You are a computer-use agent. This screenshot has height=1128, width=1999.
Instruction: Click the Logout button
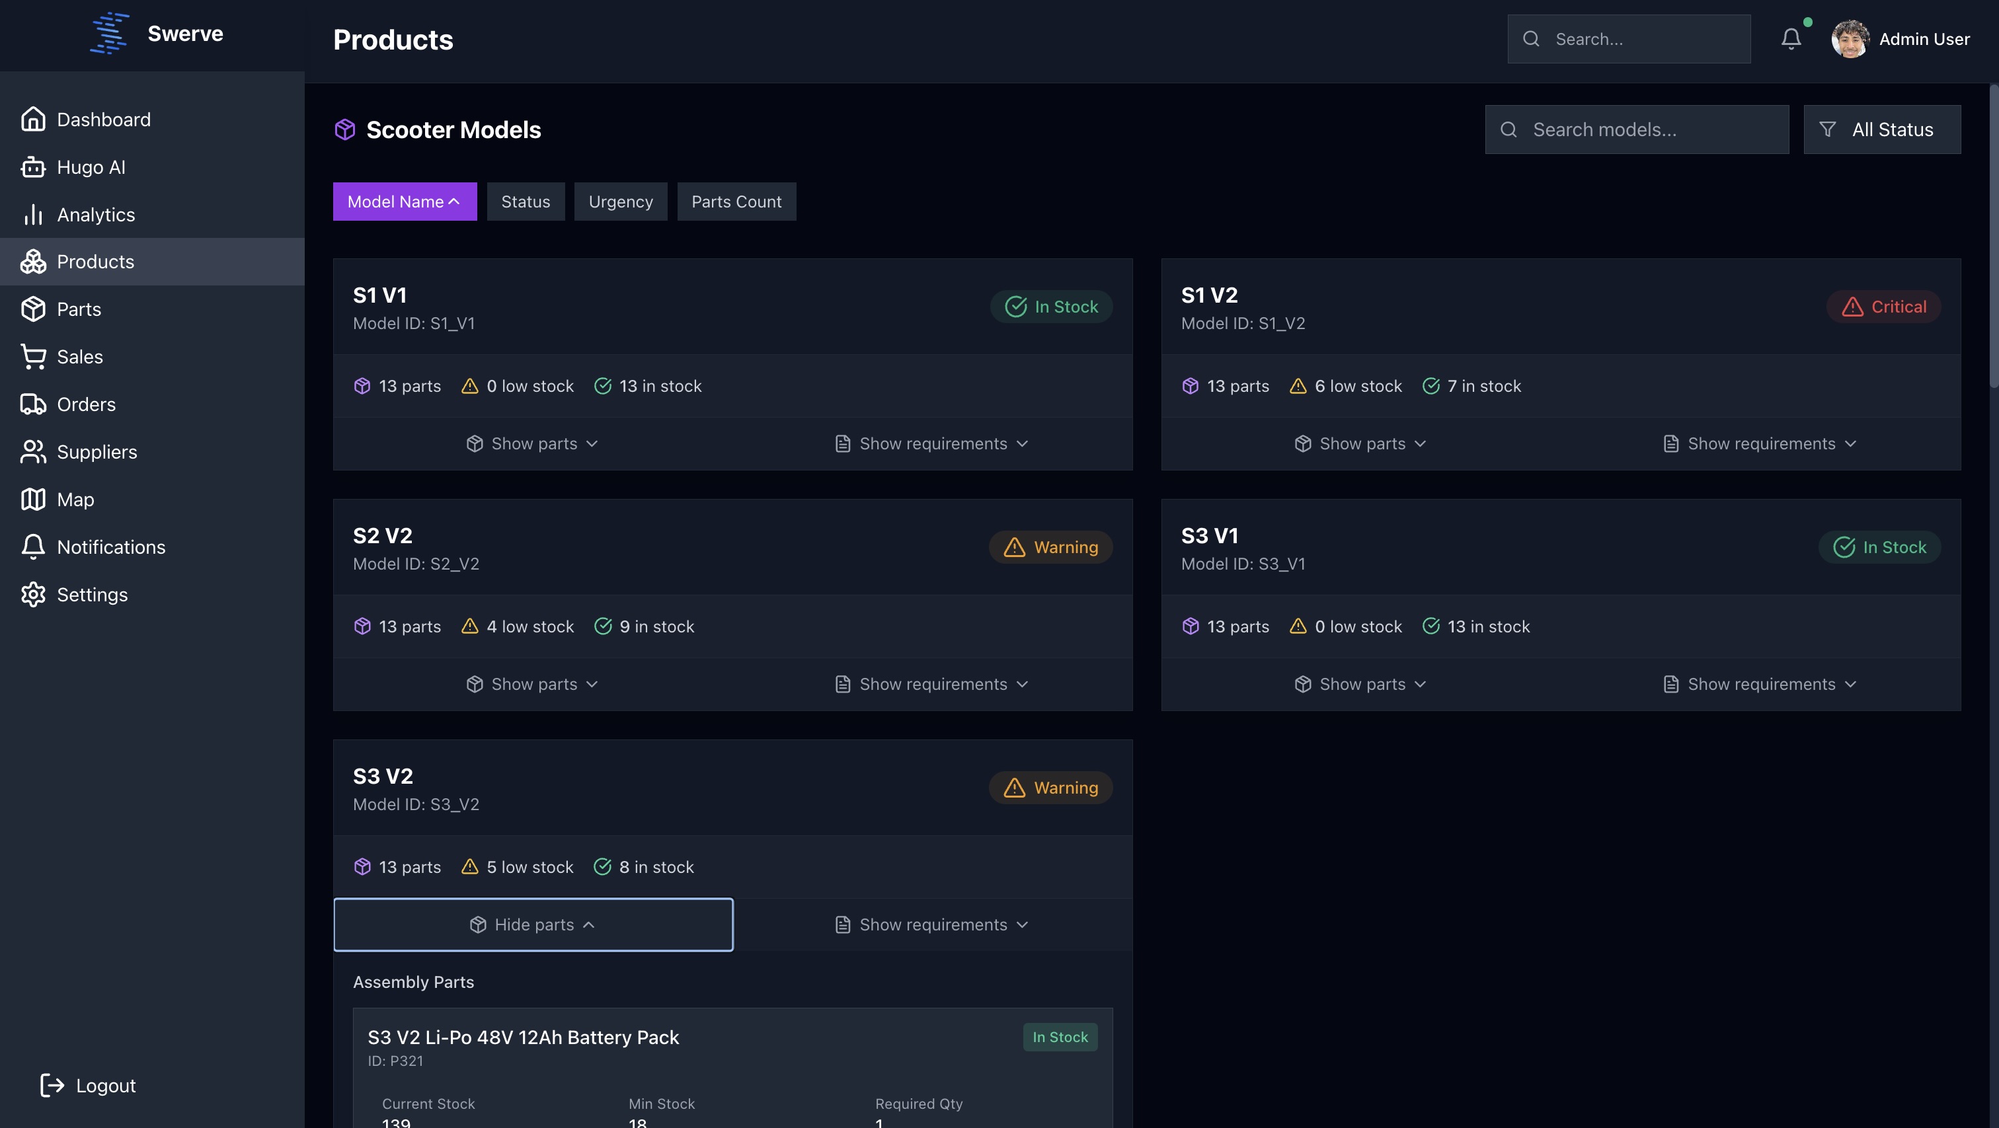pos(89,1085)
